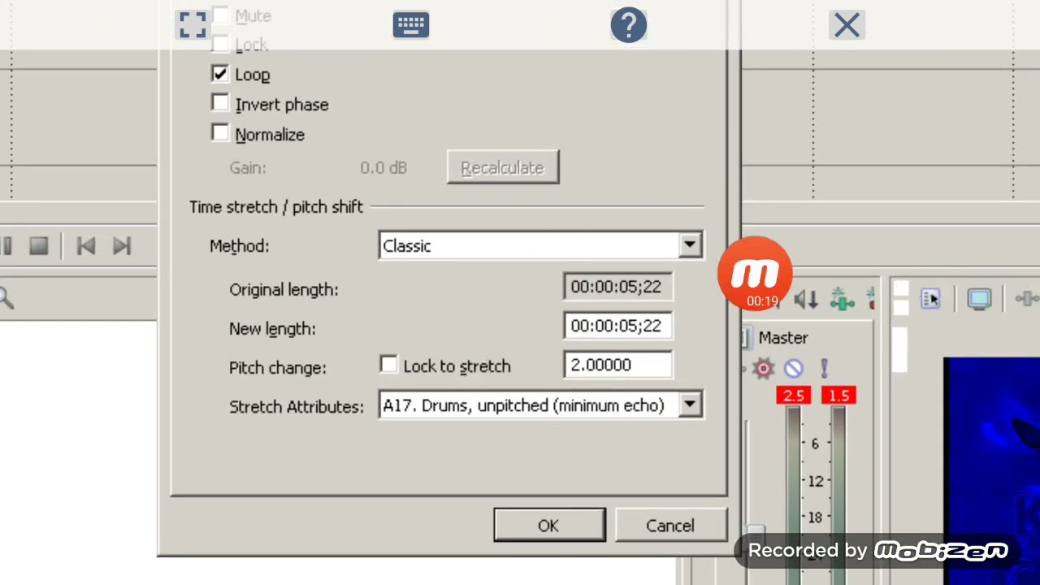Confirm the dialog with OK
1040x585 pixels.
pos(549,526)
